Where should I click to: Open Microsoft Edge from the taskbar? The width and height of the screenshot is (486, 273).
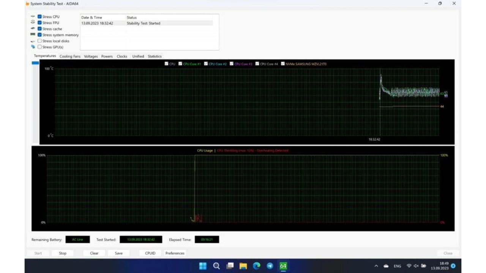point(256,266)
